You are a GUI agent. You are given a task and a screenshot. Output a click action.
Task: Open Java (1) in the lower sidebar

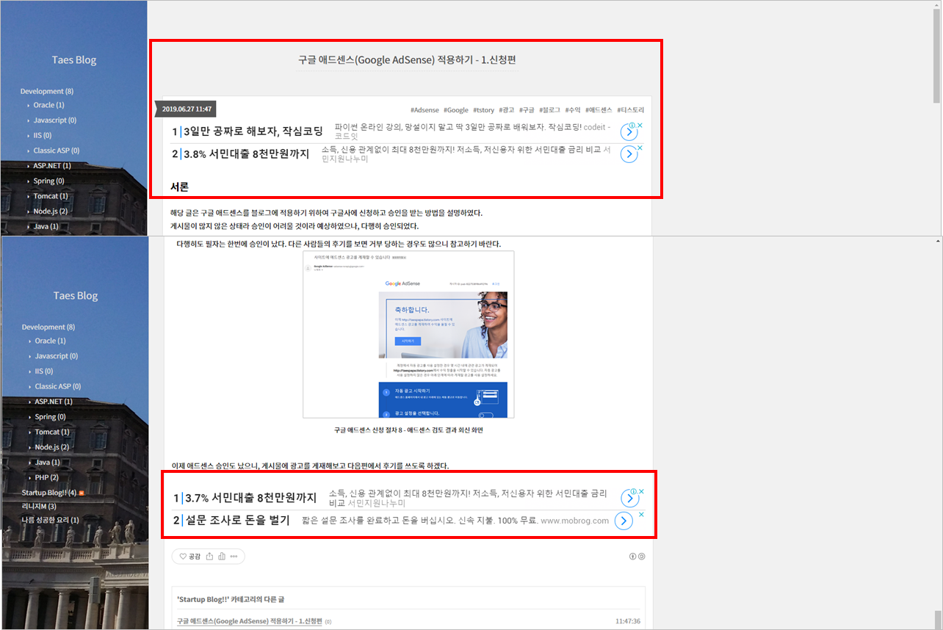click(48, 463)
